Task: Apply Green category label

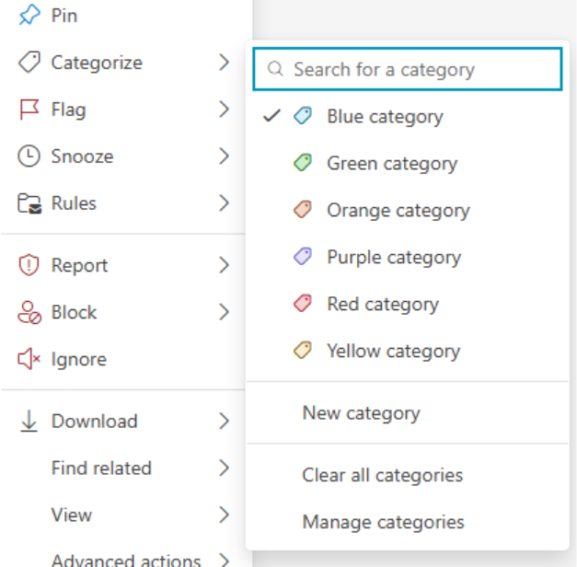Action: click(408, 163)
